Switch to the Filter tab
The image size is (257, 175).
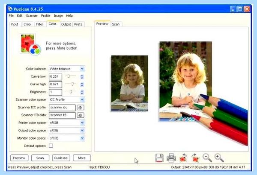tap(39, 24)
